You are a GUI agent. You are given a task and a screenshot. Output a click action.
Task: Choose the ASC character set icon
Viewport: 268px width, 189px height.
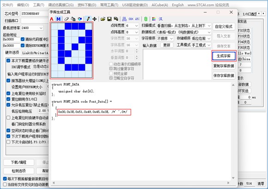pos(137,19)
